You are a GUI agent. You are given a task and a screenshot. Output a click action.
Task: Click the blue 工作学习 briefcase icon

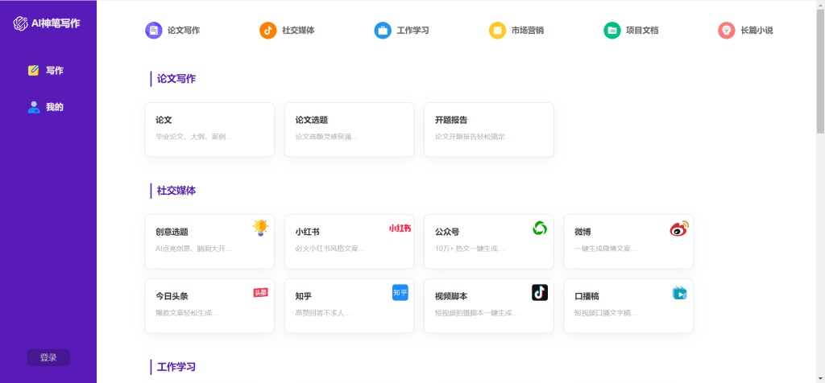[x=383, y=31]
